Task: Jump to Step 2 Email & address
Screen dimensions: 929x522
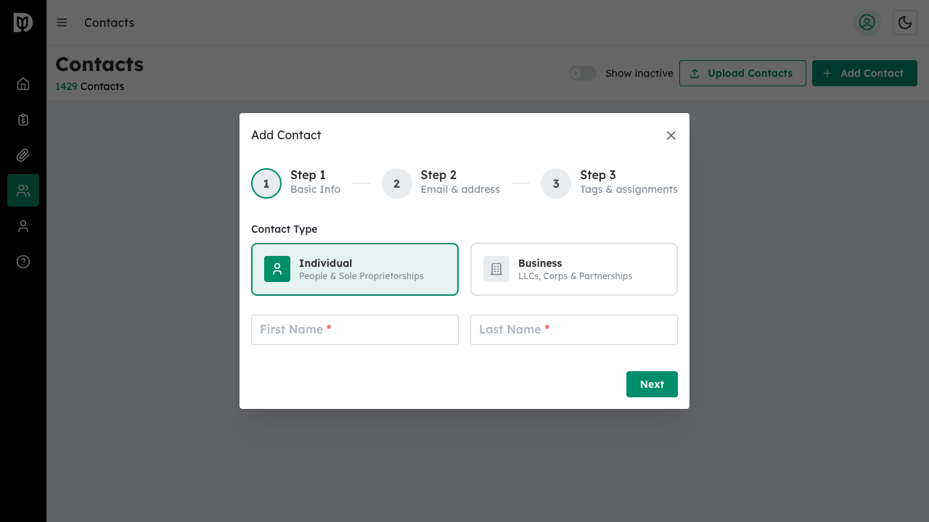Action: tap(396, 183)
